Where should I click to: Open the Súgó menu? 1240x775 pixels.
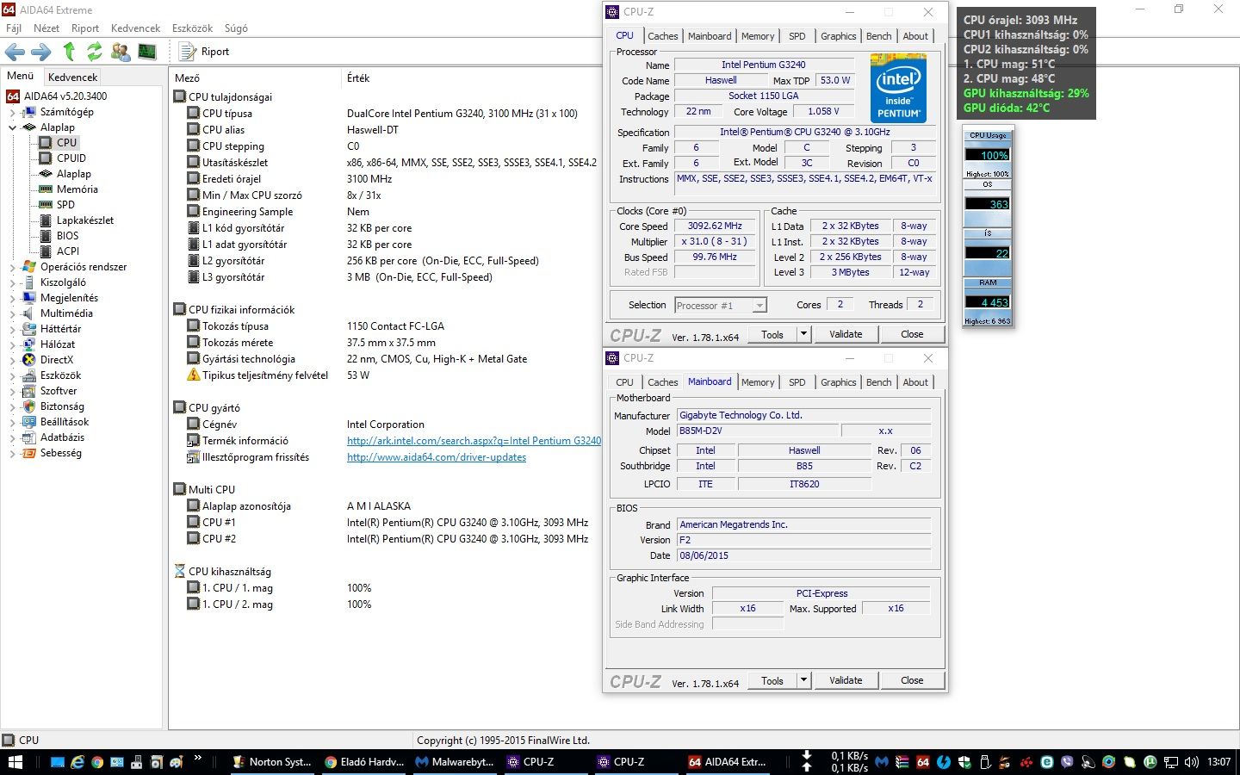pos(236,28)
